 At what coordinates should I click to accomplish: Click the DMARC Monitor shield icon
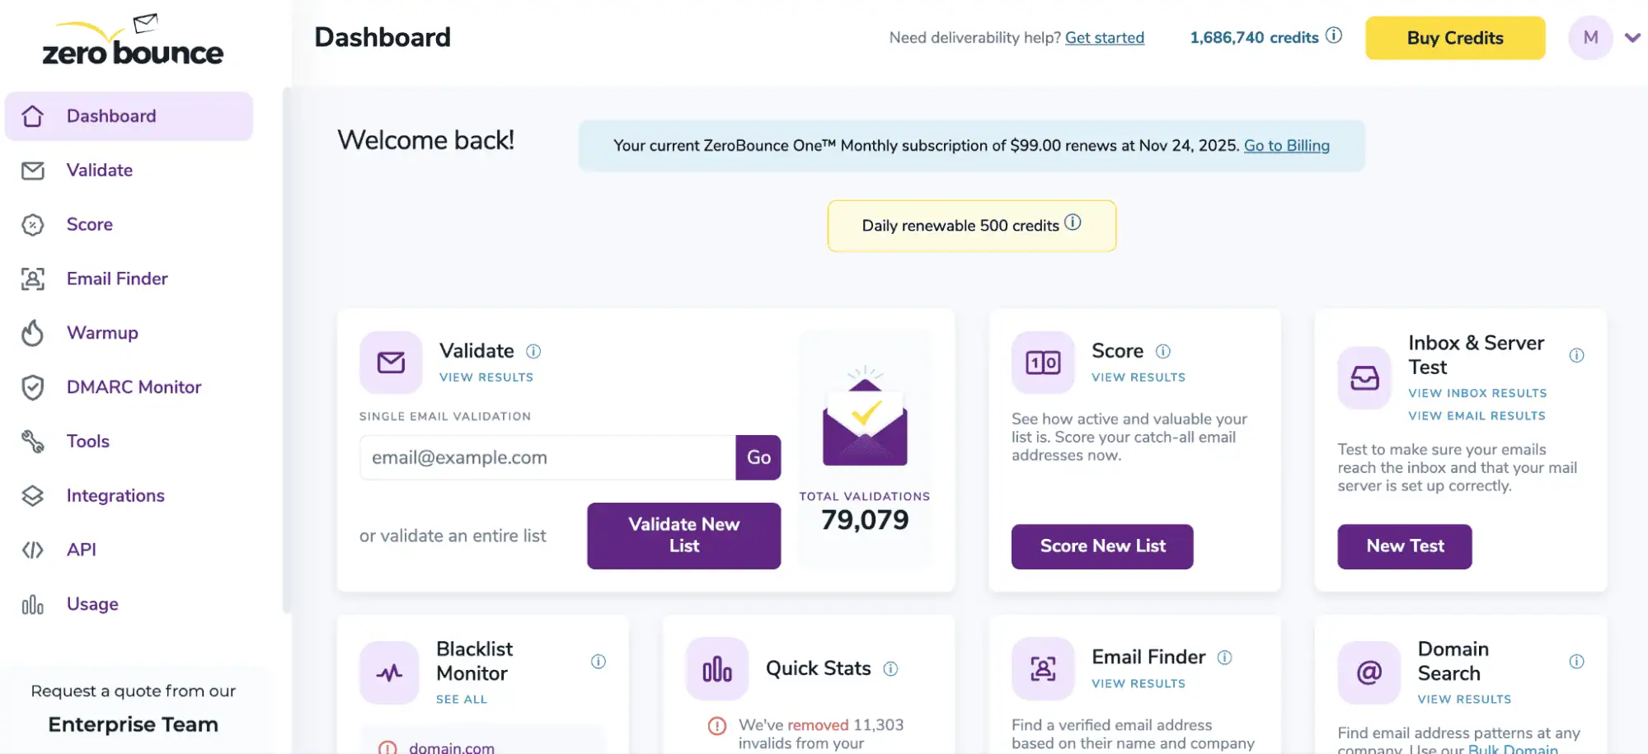point(33,387)
